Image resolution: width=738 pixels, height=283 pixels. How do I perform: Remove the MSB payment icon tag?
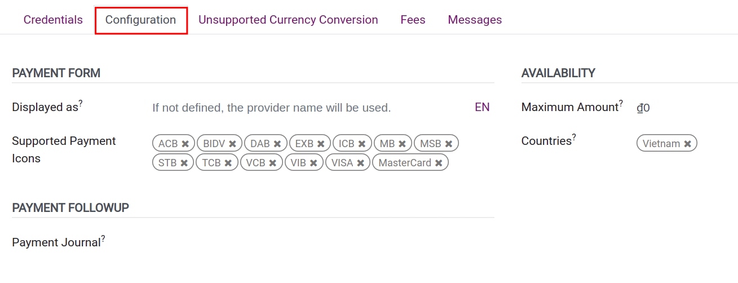[x=449, y=144]
